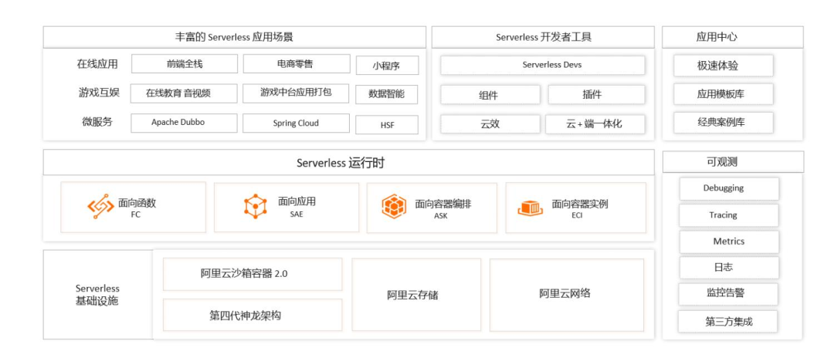Select the Metrics box

click(x=729, y=242)
